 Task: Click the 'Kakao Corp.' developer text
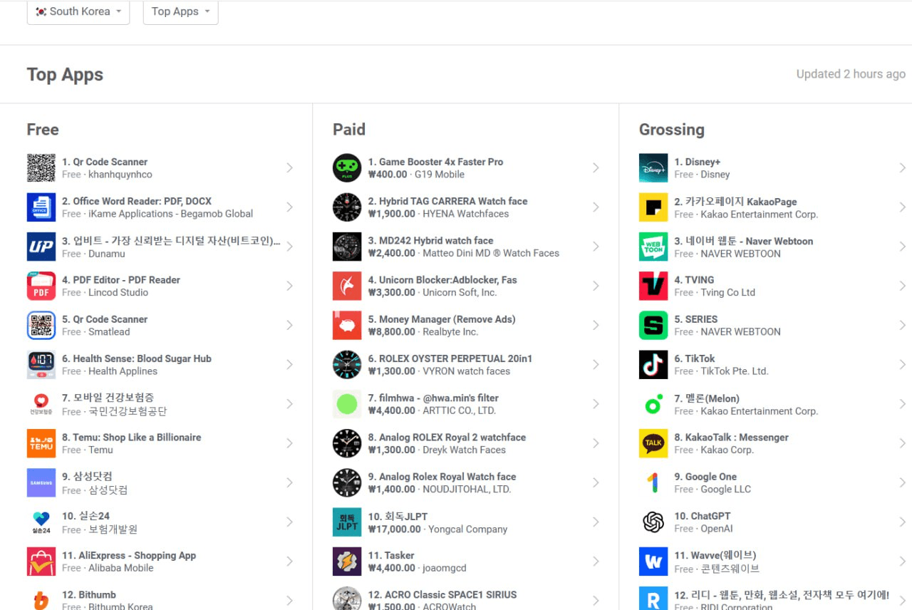click(x=727, y=450)
